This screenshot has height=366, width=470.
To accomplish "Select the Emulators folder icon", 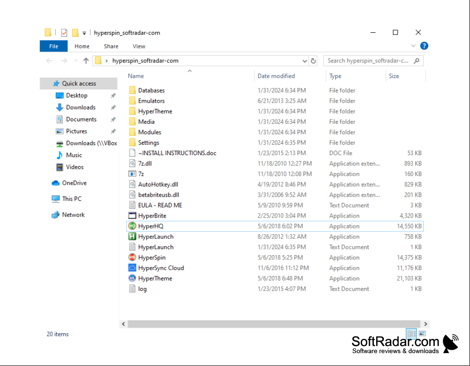I will point(132,100).
